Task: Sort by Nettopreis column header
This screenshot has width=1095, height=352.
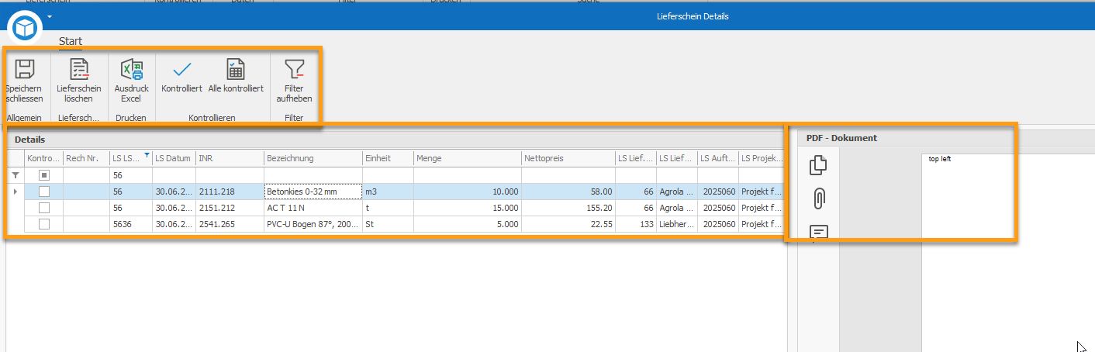Action: pos(568,158)
